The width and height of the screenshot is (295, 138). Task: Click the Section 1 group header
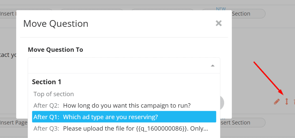click(46, 82)
